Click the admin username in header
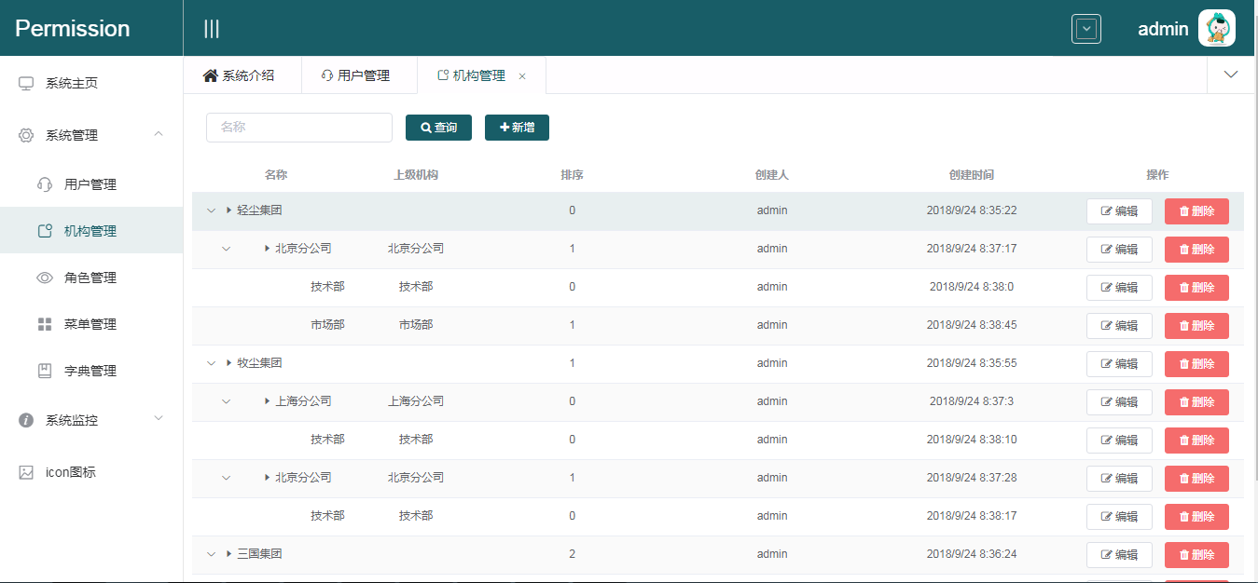 (x=1163, y=29)
